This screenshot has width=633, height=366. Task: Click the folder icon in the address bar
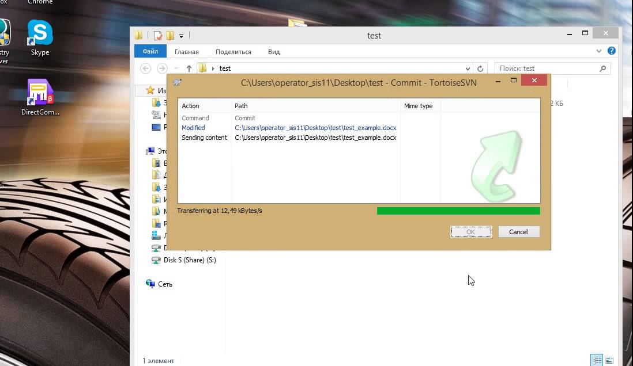(203, 68)
